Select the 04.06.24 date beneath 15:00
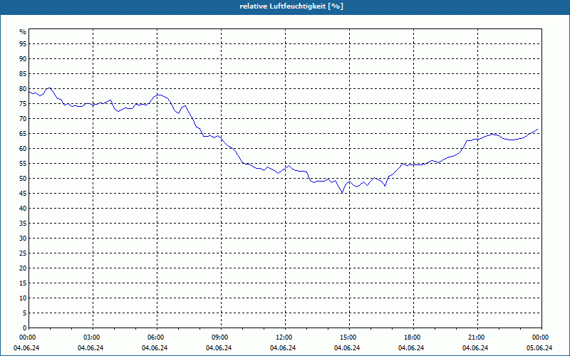This screenshot has width=570, height=356. pyautogui.click(x=347, y=348)
